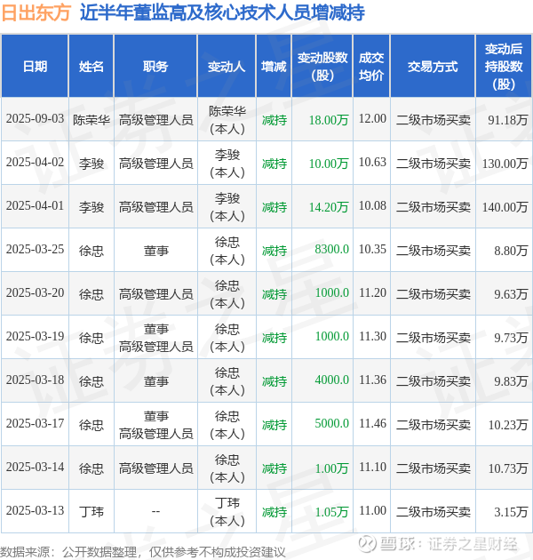
Task: Click the 1.05万 share change value
Action: (x=331, y=512)
